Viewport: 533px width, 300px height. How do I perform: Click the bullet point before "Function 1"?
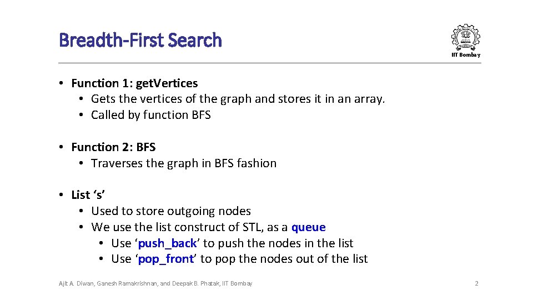[63, 83]
